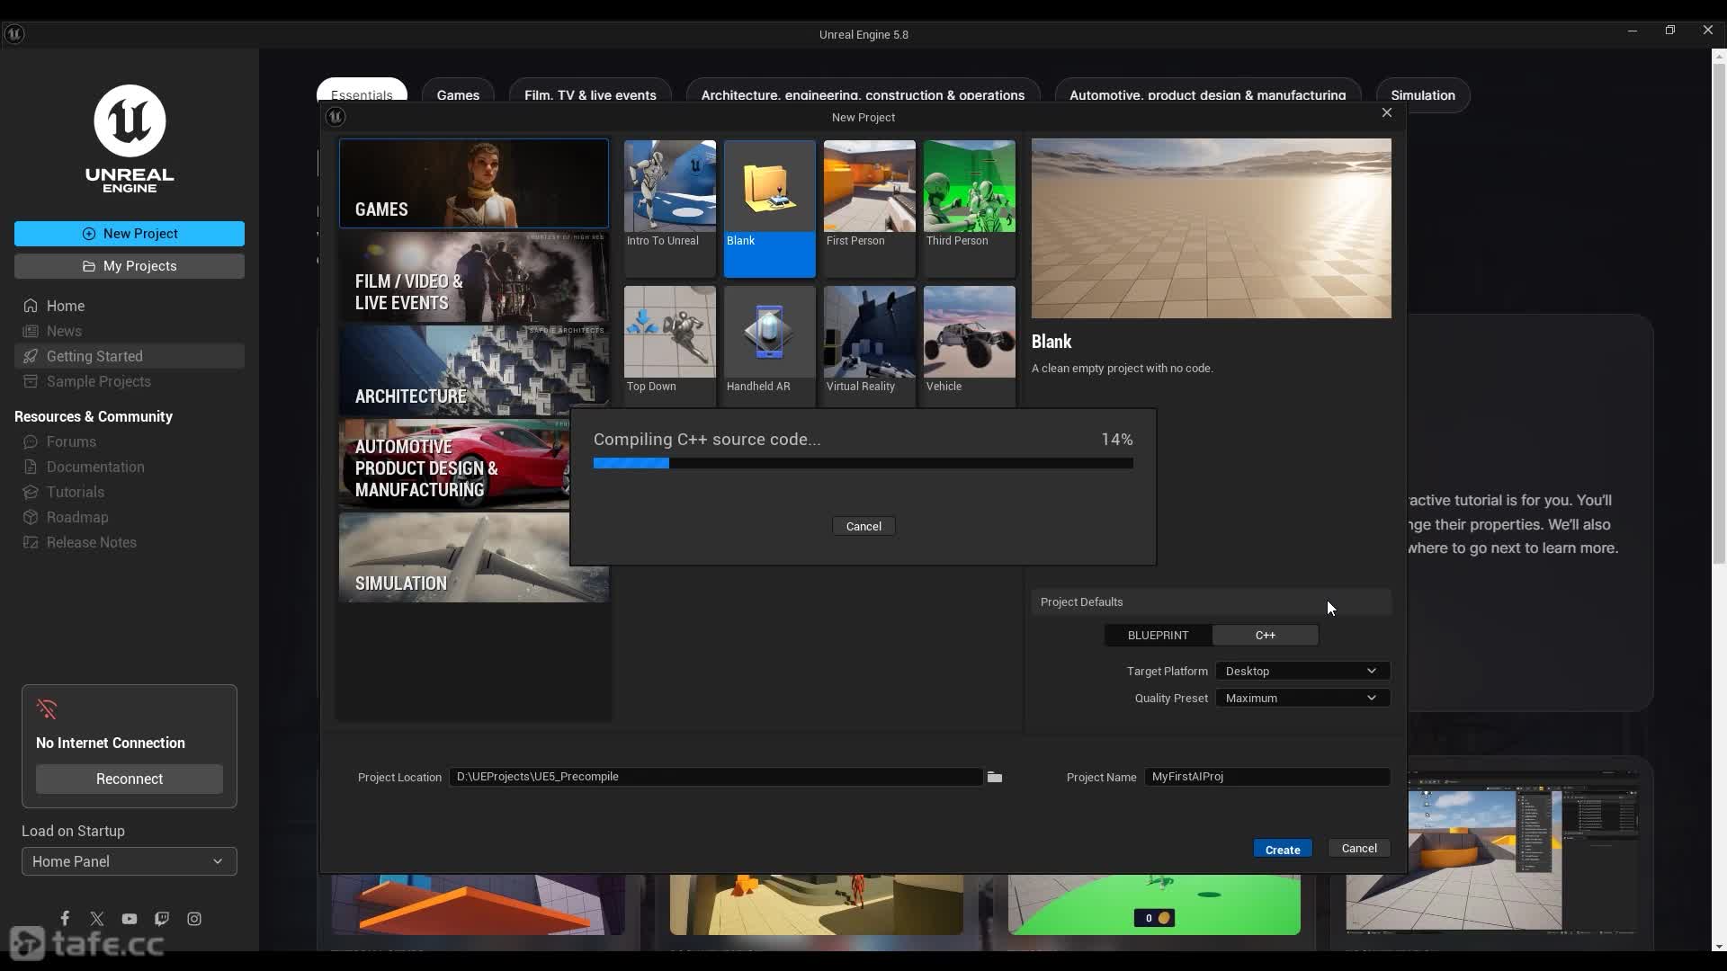Open the YouTube social link icon

130,919
